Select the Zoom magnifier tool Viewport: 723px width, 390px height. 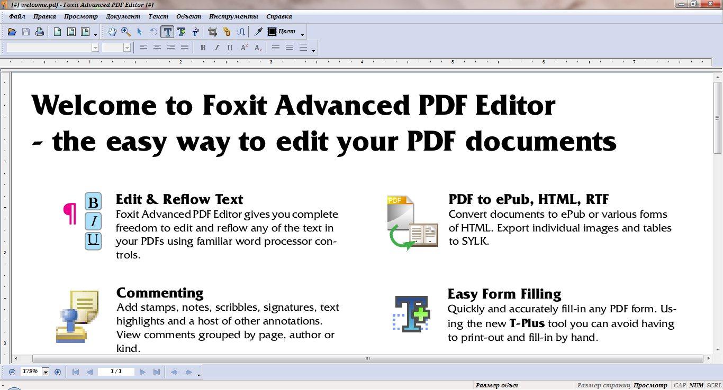(126, 32)
